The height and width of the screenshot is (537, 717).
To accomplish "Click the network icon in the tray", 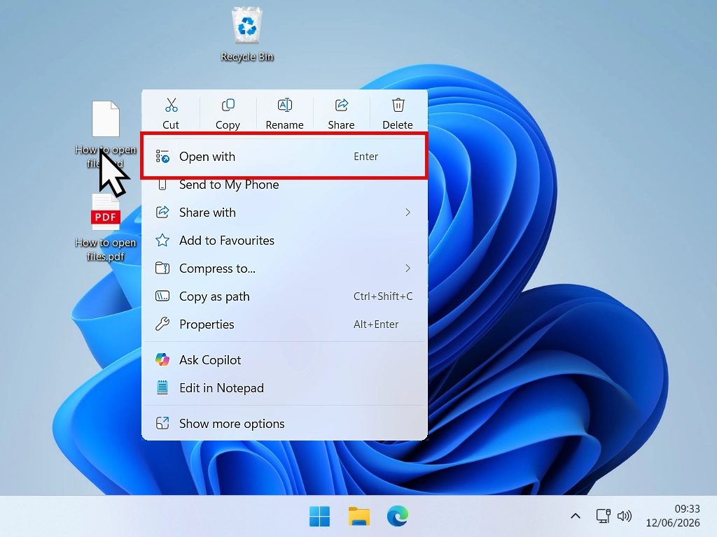I will pos(603,516).
